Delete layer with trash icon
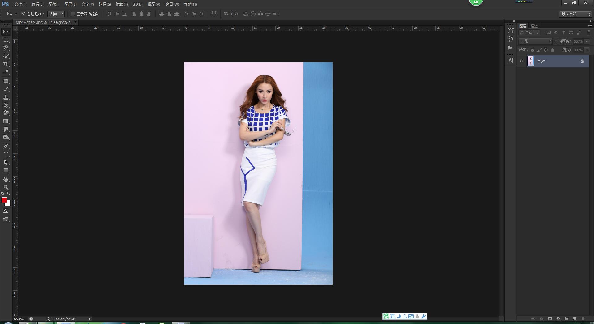This screenshot has width=594, height=324. (583, 318)
